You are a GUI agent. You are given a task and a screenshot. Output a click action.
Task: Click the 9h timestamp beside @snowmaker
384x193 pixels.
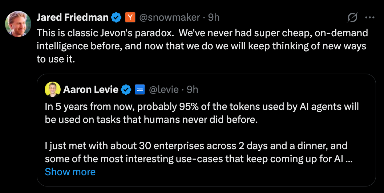click(214, 17)
